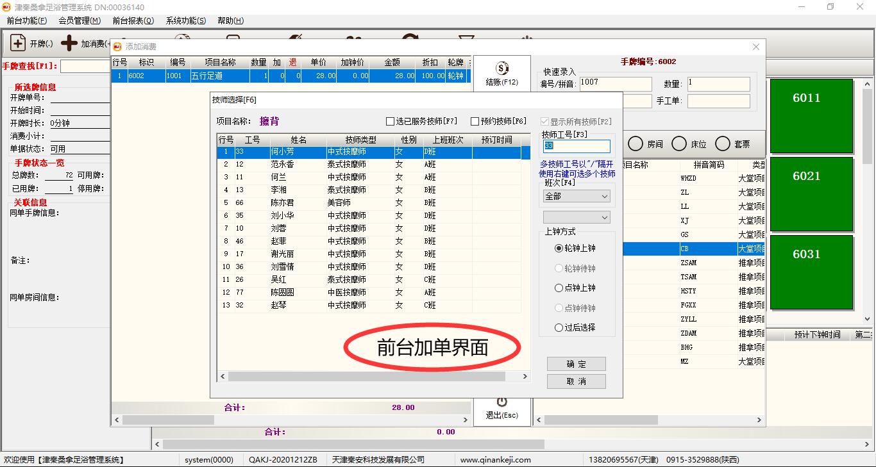Viewport: 876px width, 467px height.
Task: Close the 添加消费 dialog with X
Action: coord(756,47)
